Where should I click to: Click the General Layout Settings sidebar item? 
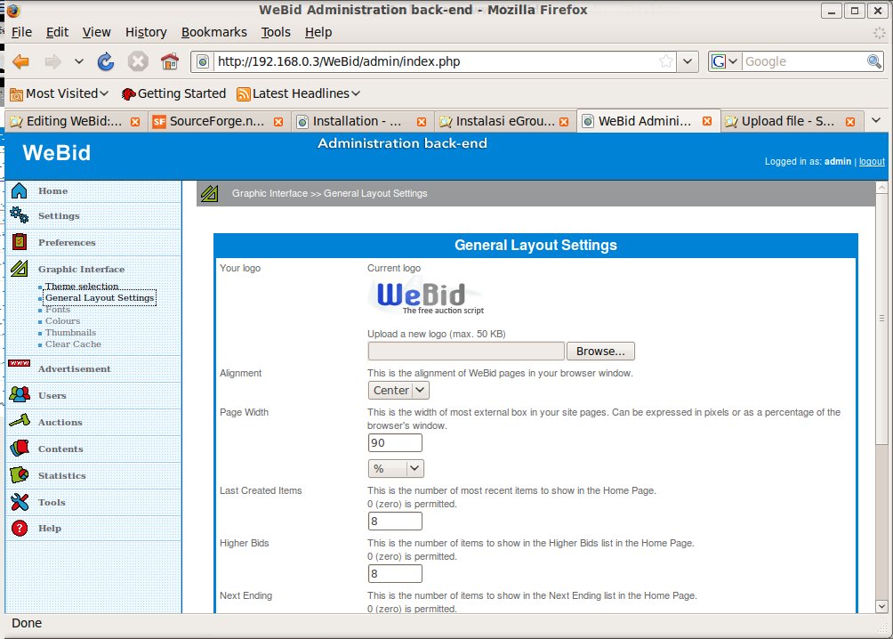(x=100, y=297)
